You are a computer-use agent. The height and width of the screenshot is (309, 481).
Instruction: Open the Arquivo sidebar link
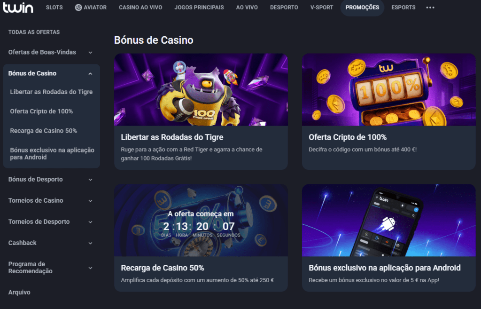coord(19,292)
